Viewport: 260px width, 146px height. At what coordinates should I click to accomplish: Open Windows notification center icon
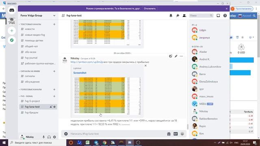(255, 142)
